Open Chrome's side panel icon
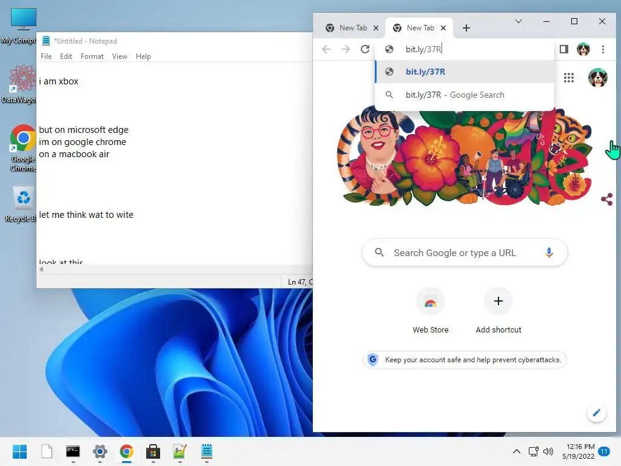Image resolution: width=621 pixels, height=466 pixels. pos(563,49)
